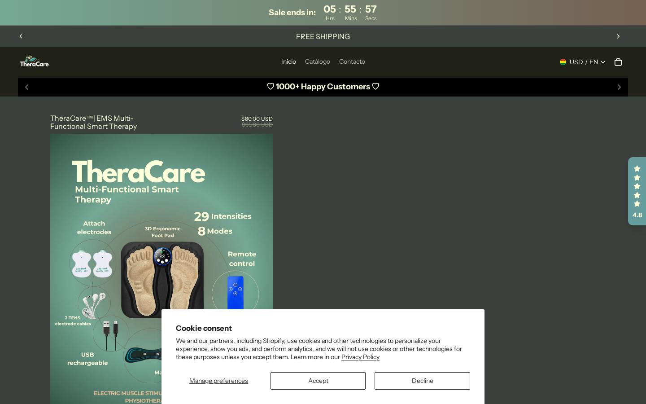Image resolution: width=646 pixels, height=404 pixels.
Task: Click the 1000+ Happy Customers banner text
Action: pyautogui.click(x=323, y=87)
